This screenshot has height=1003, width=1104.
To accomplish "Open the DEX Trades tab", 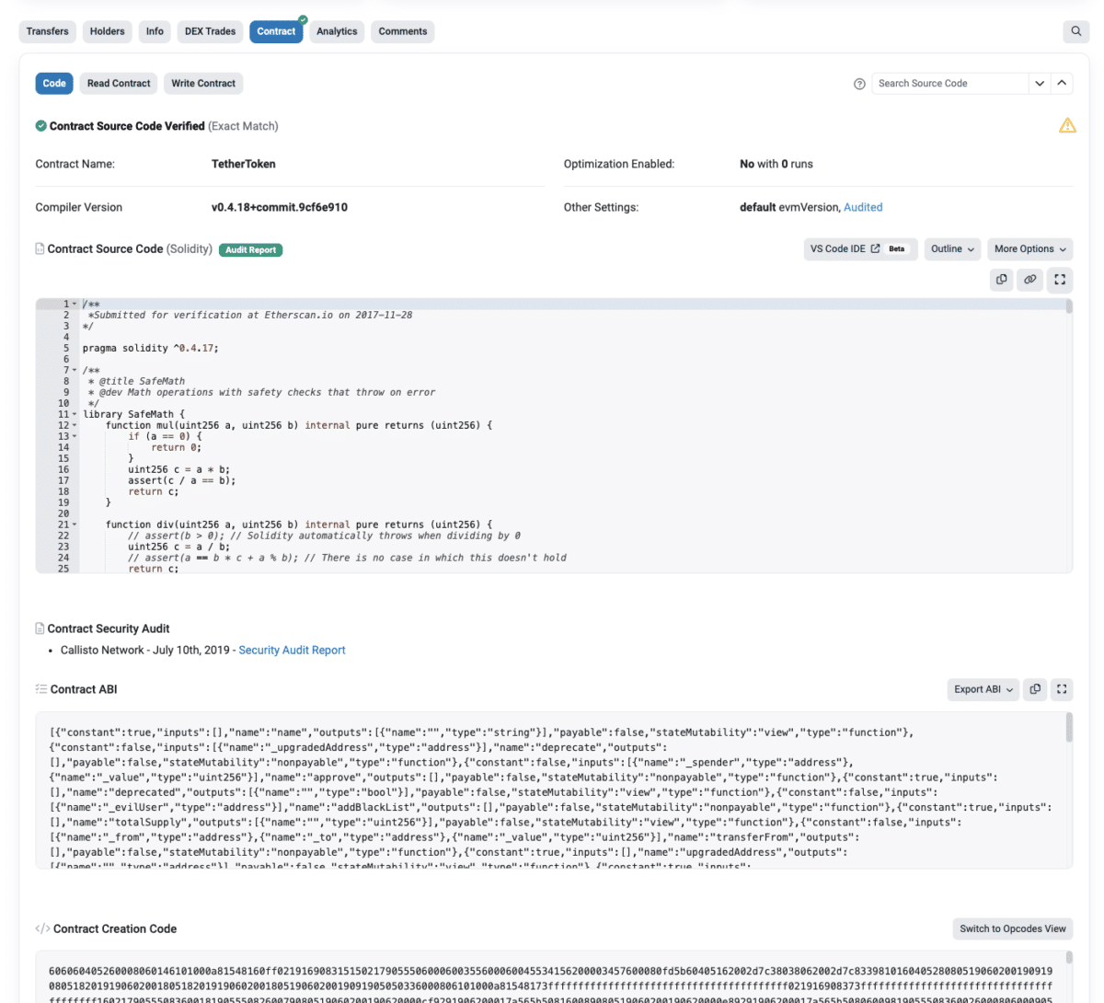I will 210,30.
